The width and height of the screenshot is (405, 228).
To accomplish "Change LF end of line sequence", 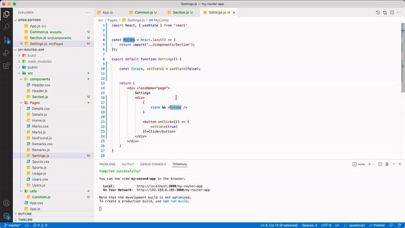I will (337, 225).
